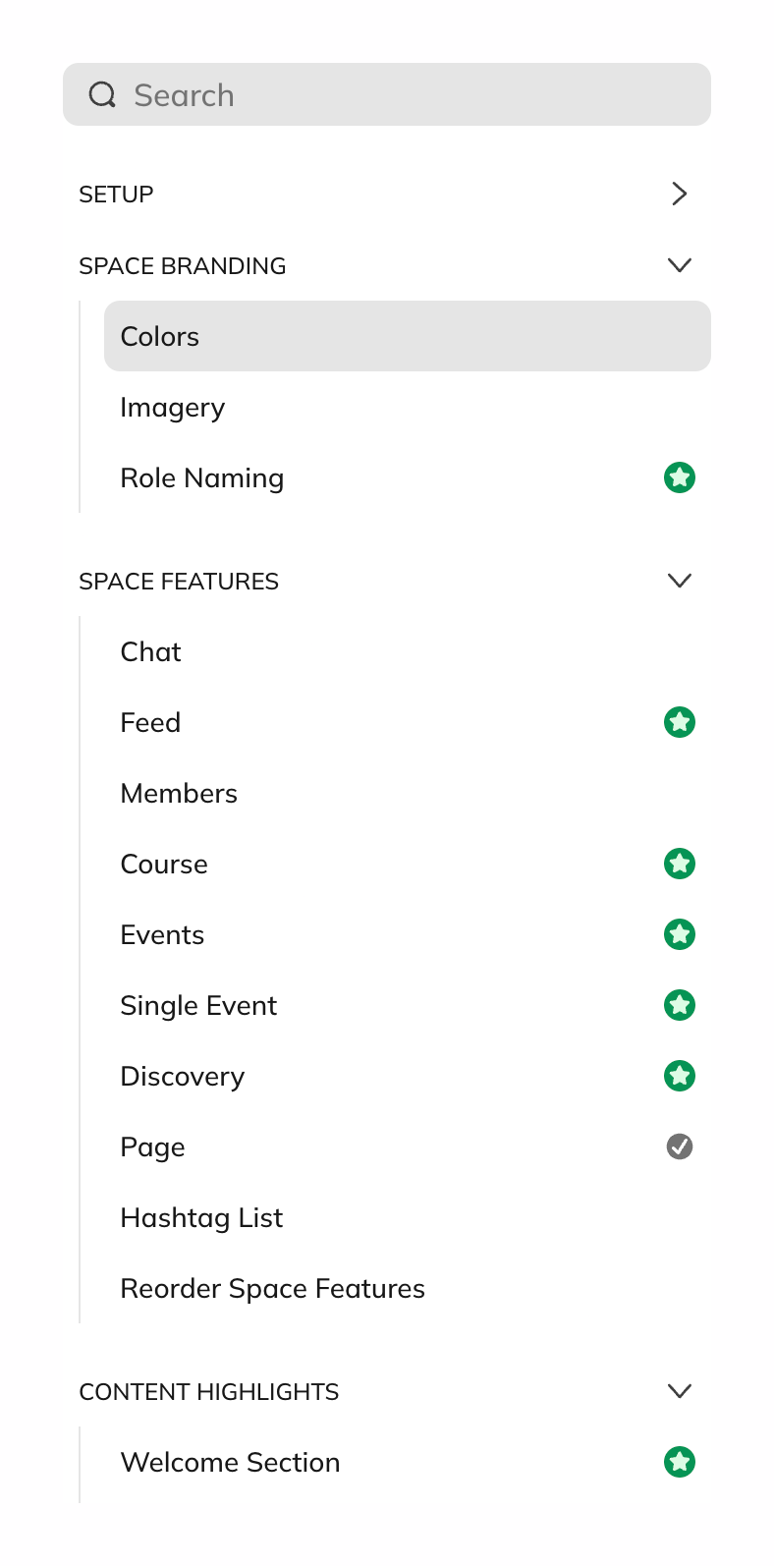Expand the SETUP section

[679, 194]
